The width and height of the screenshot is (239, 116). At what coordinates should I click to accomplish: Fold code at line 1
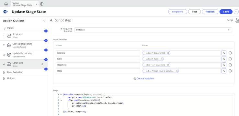pyautogui.click(x=61, y=94)
